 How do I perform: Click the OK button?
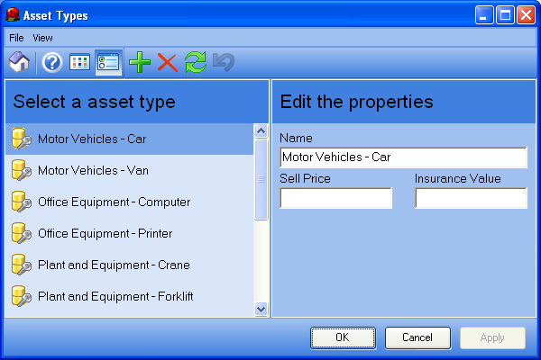coord(343,337)
